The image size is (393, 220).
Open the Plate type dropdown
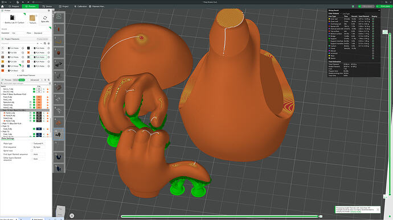[x=39, y=144]
